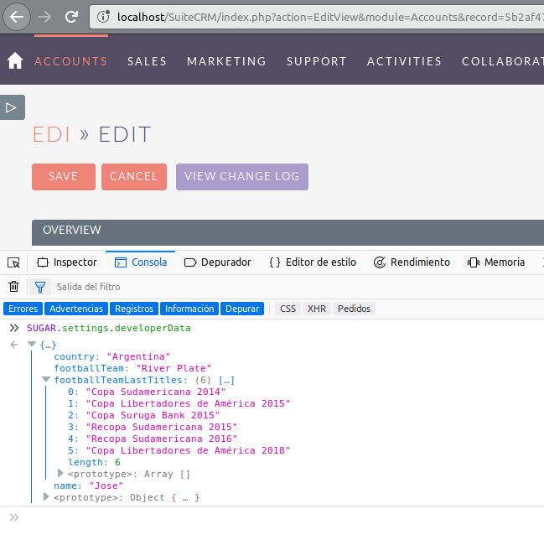Open VIEW CHANGE LOG
This screenshot has height=540, width=544.
pyautogui.click(x=241, y=177)
